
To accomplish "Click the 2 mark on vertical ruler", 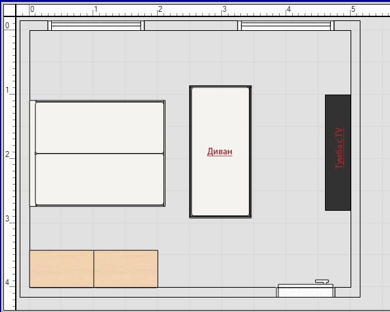I will [7, 154].
